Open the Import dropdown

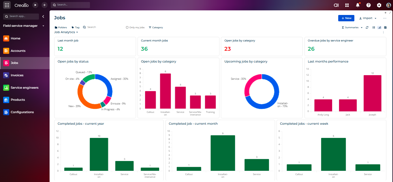pyautogui.click(x=368, y=18)
